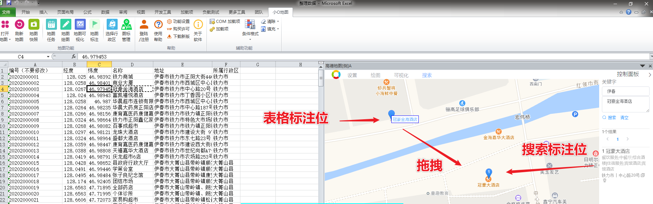Click the colorful ring logo in map panel
Image resolution: width=653 pixels, height=204 pixels.
(336, 74)
